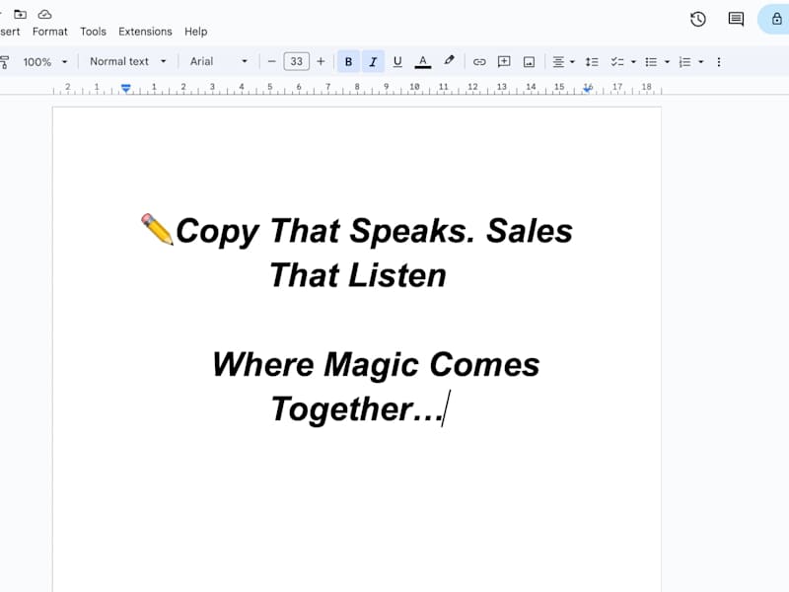
Task: Open the Extensions menu
Action: click(x=145, y=32)
